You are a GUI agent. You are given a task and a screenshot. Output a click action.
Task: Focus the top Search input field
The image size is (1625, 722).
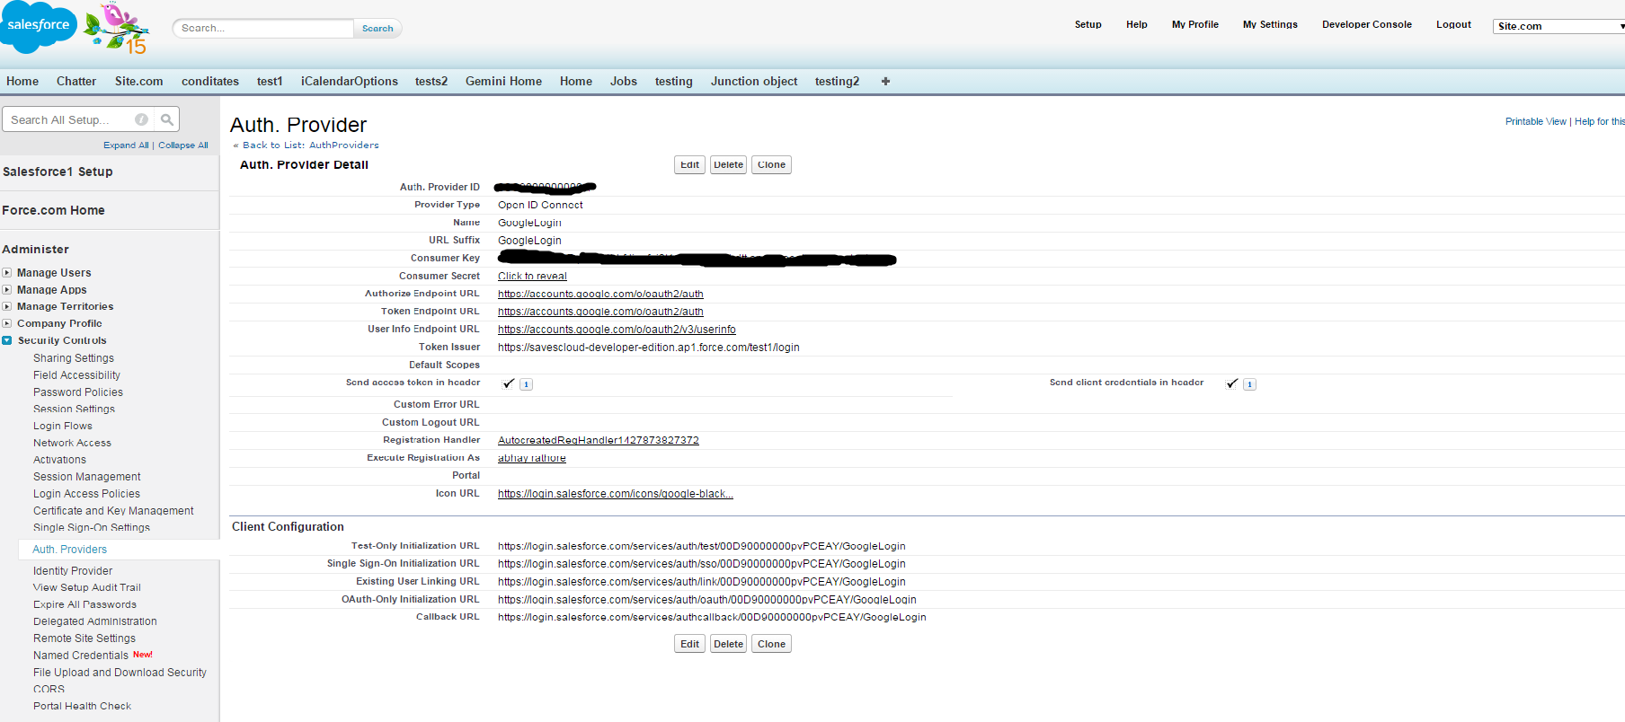click(x=263, y=29)
